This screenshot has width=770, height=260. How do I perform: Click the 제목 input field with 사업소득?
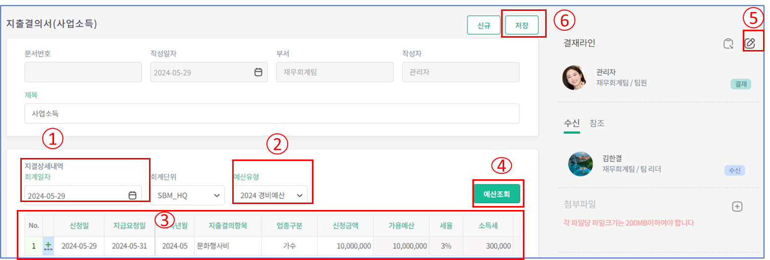(271, 113)
